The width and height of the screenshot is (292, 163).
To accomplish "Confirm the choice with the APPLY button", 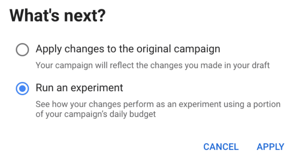I will 270,147.
